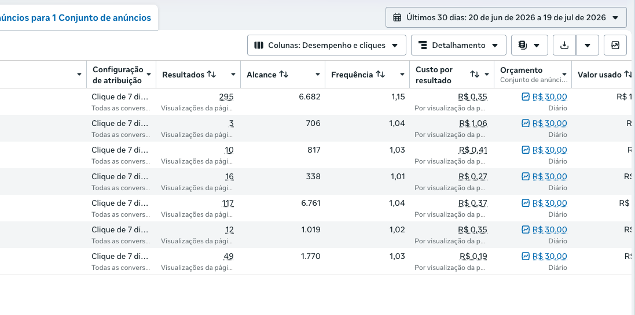The width and height of the screenshot is (635, 315).
Task: Open the Orçamento column options arrow
Action: point(564,75)
